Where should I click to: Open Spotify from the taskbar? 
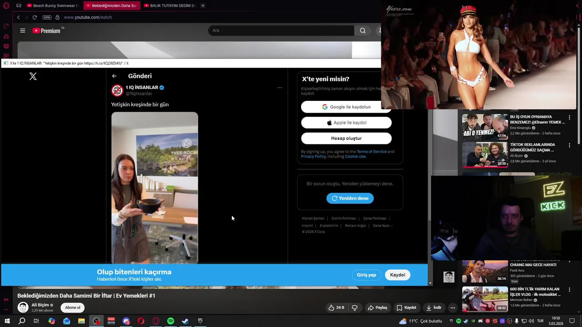pos(171,321)
